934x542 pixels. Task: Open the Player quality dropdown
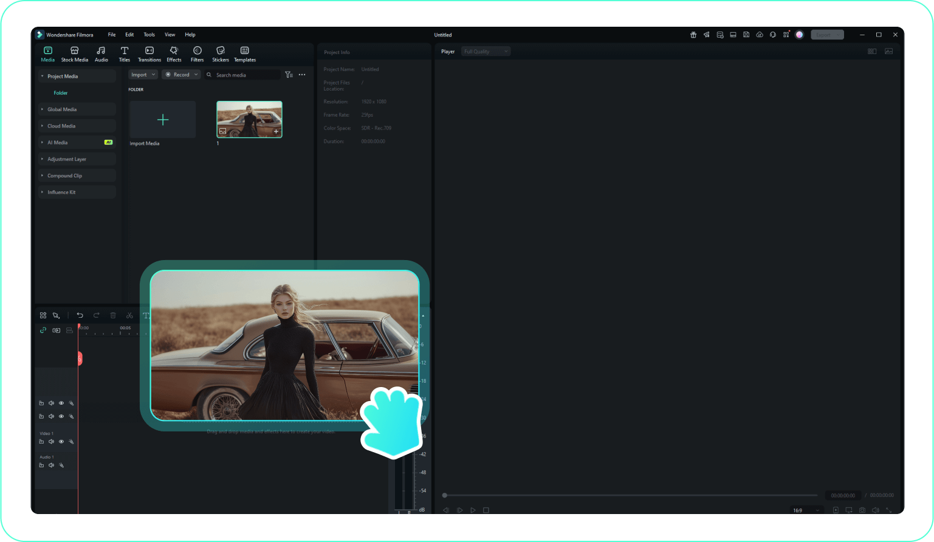pyautogui.click(x=486, y=52)
